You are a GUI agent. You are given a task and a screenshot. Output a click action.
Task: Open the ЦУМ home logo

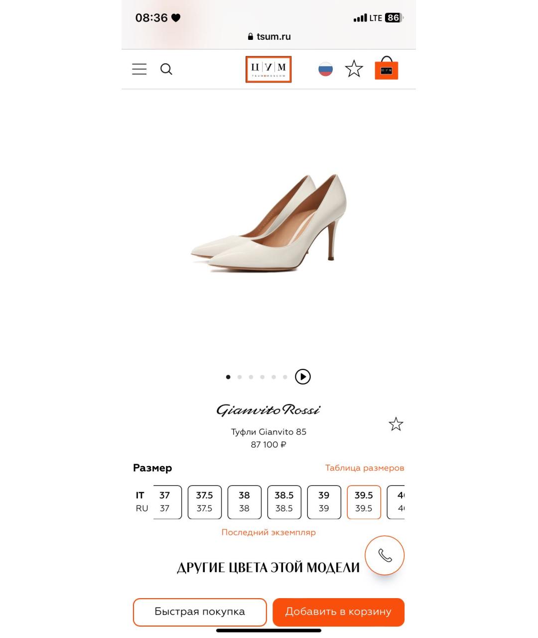click(269, 69)
